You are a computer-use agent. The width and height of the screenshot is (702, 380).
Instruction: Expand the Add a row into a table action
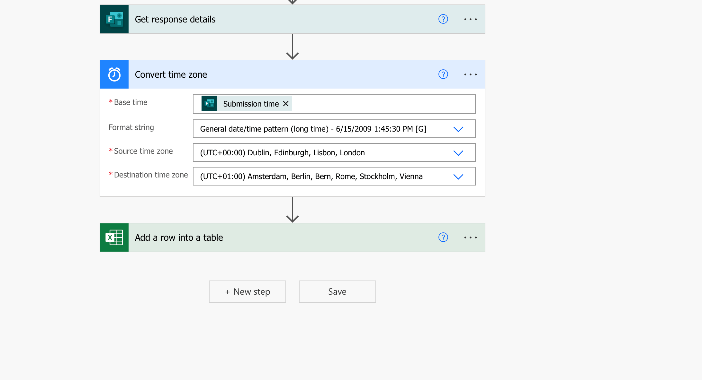coord(273,237)
